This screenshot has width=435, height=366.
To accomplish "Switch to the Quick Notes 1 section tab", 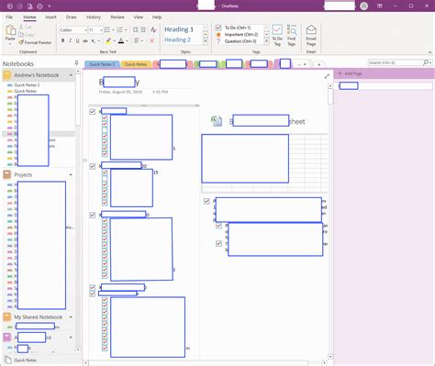I will 102,64.
